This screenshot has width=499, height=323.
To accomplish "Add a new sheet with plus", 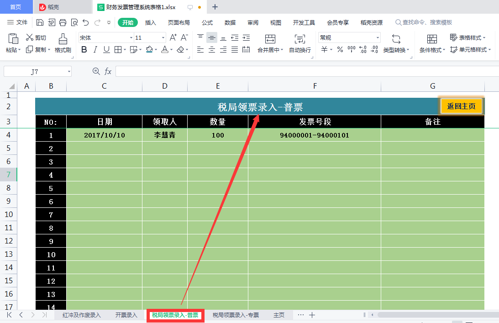I will pyautogui.click(x=312, y=315).
